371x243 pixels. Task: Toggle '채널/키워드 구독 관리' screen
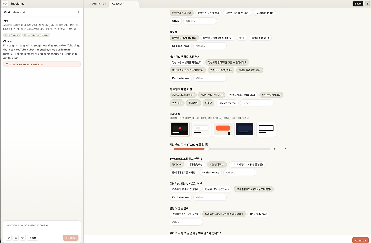point(212,95)
